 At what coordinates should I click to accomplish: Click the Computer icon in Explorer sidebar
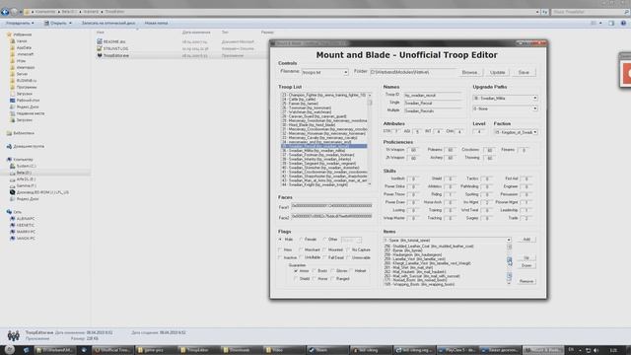click(9, 160)
